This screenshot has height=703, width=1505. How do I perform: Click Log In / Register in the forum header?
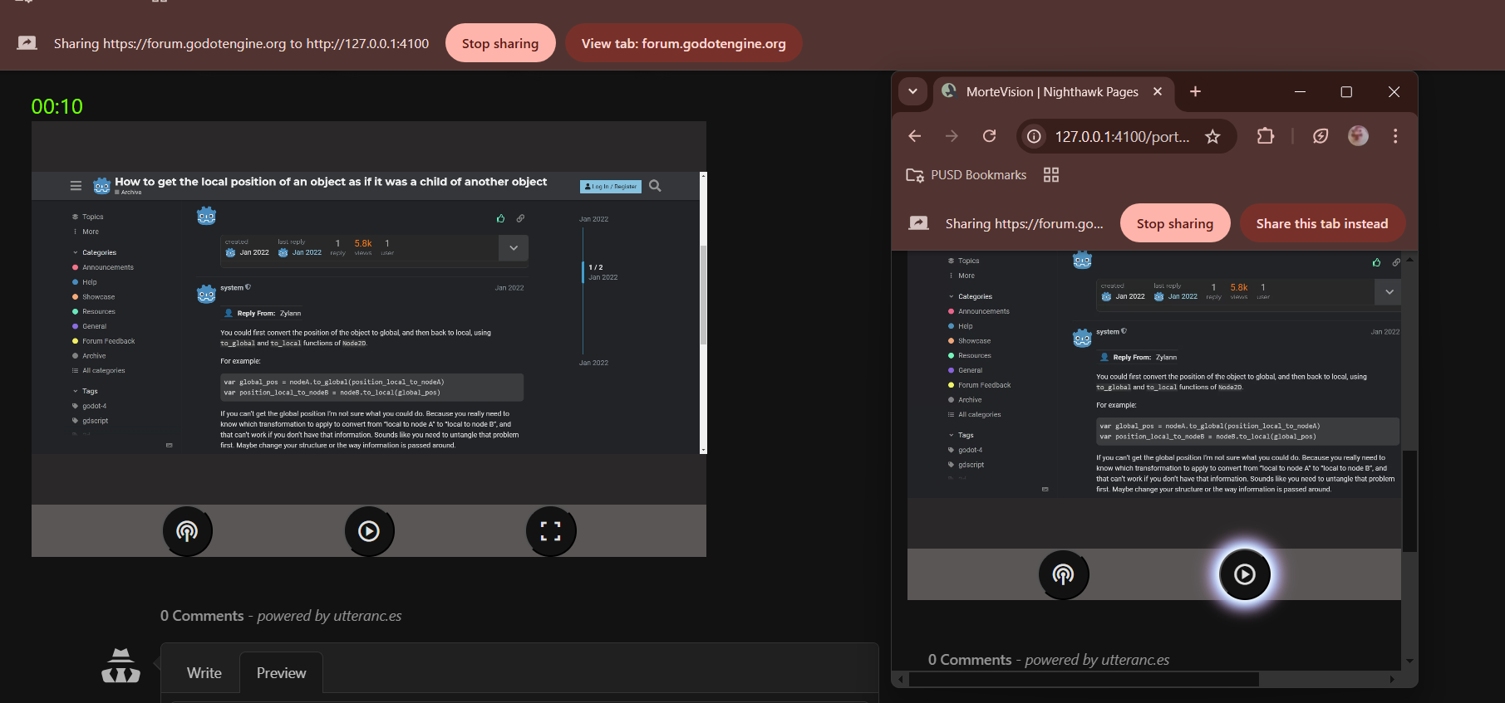[611, 187]
